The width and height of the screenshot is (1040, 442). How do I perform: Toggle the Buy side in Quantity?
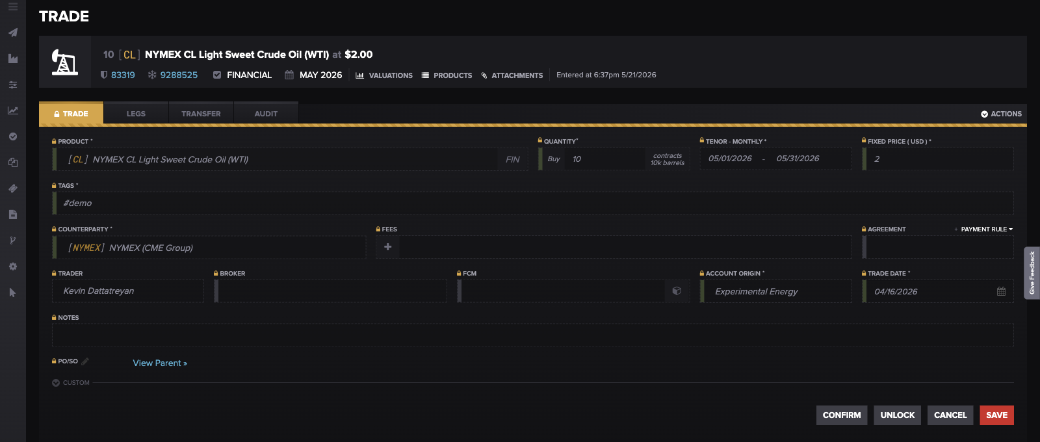[554, 159]
